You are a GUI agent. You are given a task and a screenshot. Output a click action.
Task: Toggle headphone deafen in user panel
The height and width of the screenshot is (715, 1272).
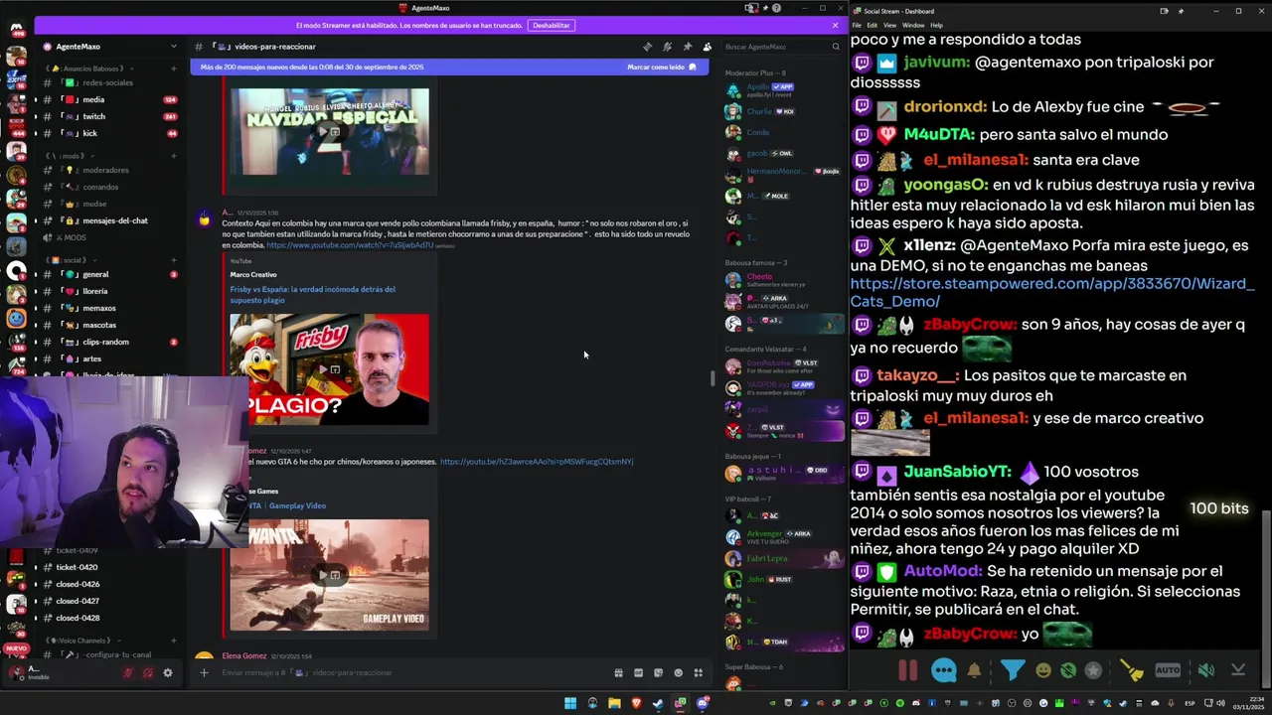click(147, 672)
